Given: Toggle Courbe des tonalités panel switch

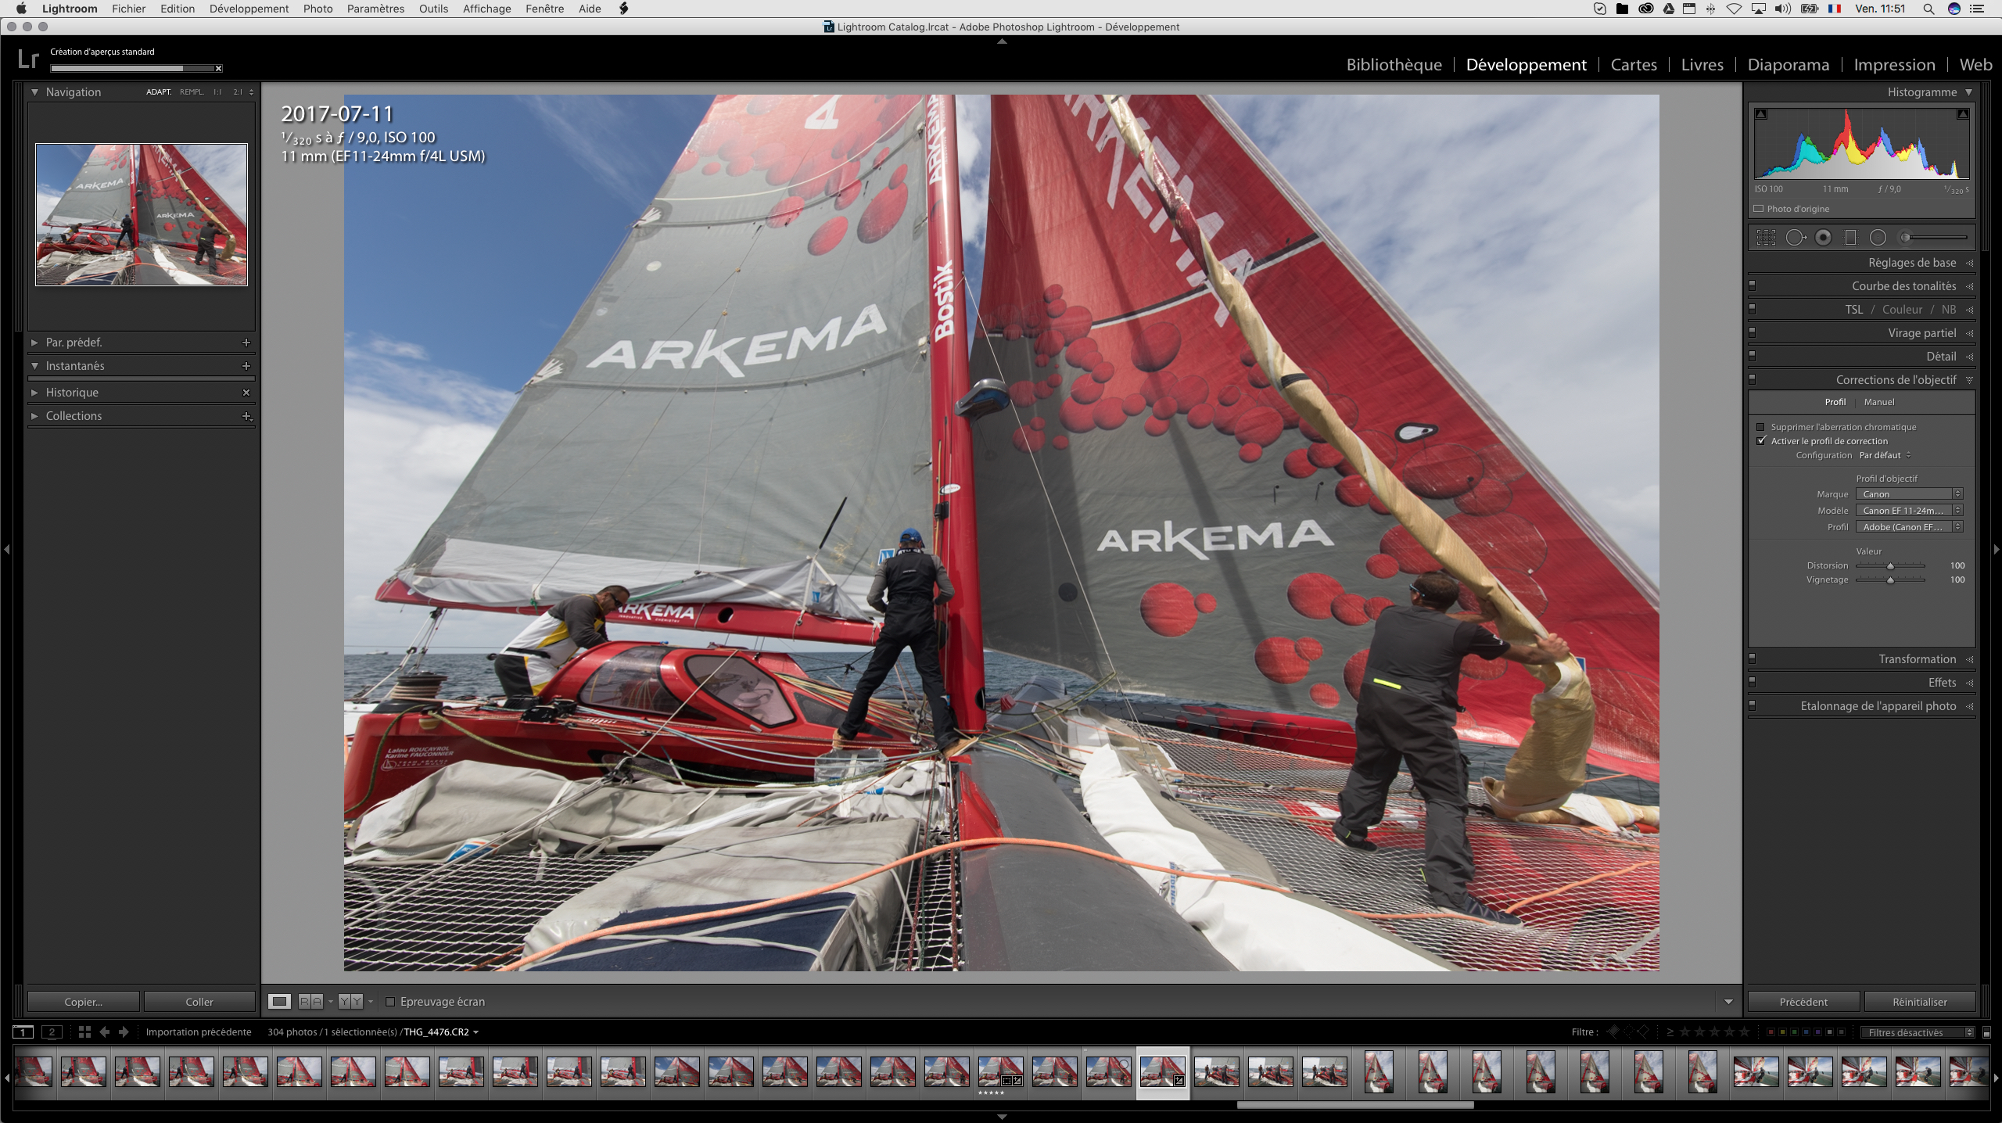Looking at the screenshot, I should pos(1753,286).
